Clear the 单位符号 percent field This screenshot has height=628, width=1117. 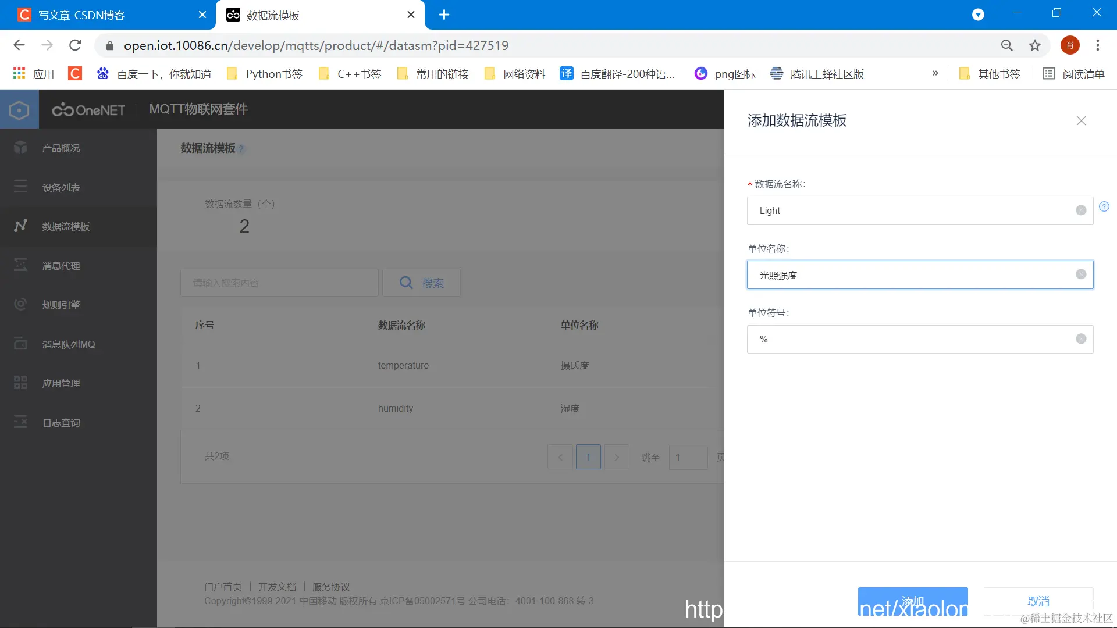pyautogui.click(x=1080, y=339)
